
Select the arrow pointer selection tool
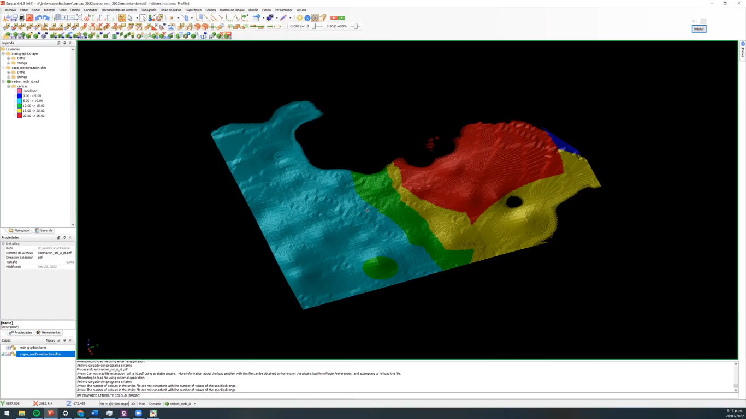tap(130, 18)
